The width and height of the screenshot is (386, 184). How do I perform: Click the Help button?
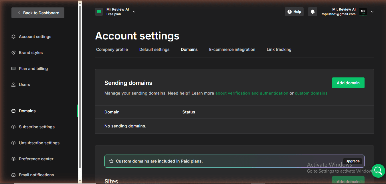294,12
